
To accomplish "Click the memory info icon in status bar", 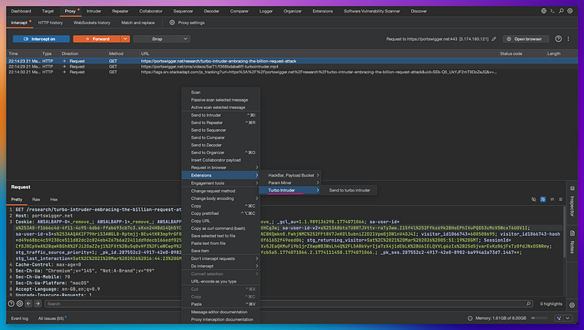I will [x=470, y=318].
